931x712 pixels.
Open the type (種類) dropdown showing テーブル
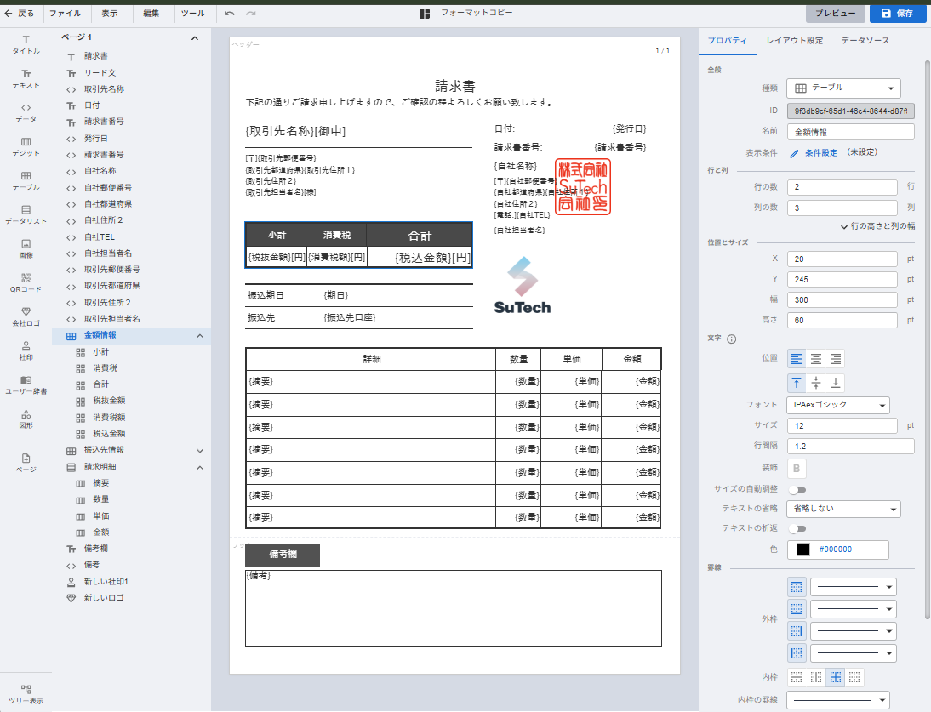tap(843, 88)
